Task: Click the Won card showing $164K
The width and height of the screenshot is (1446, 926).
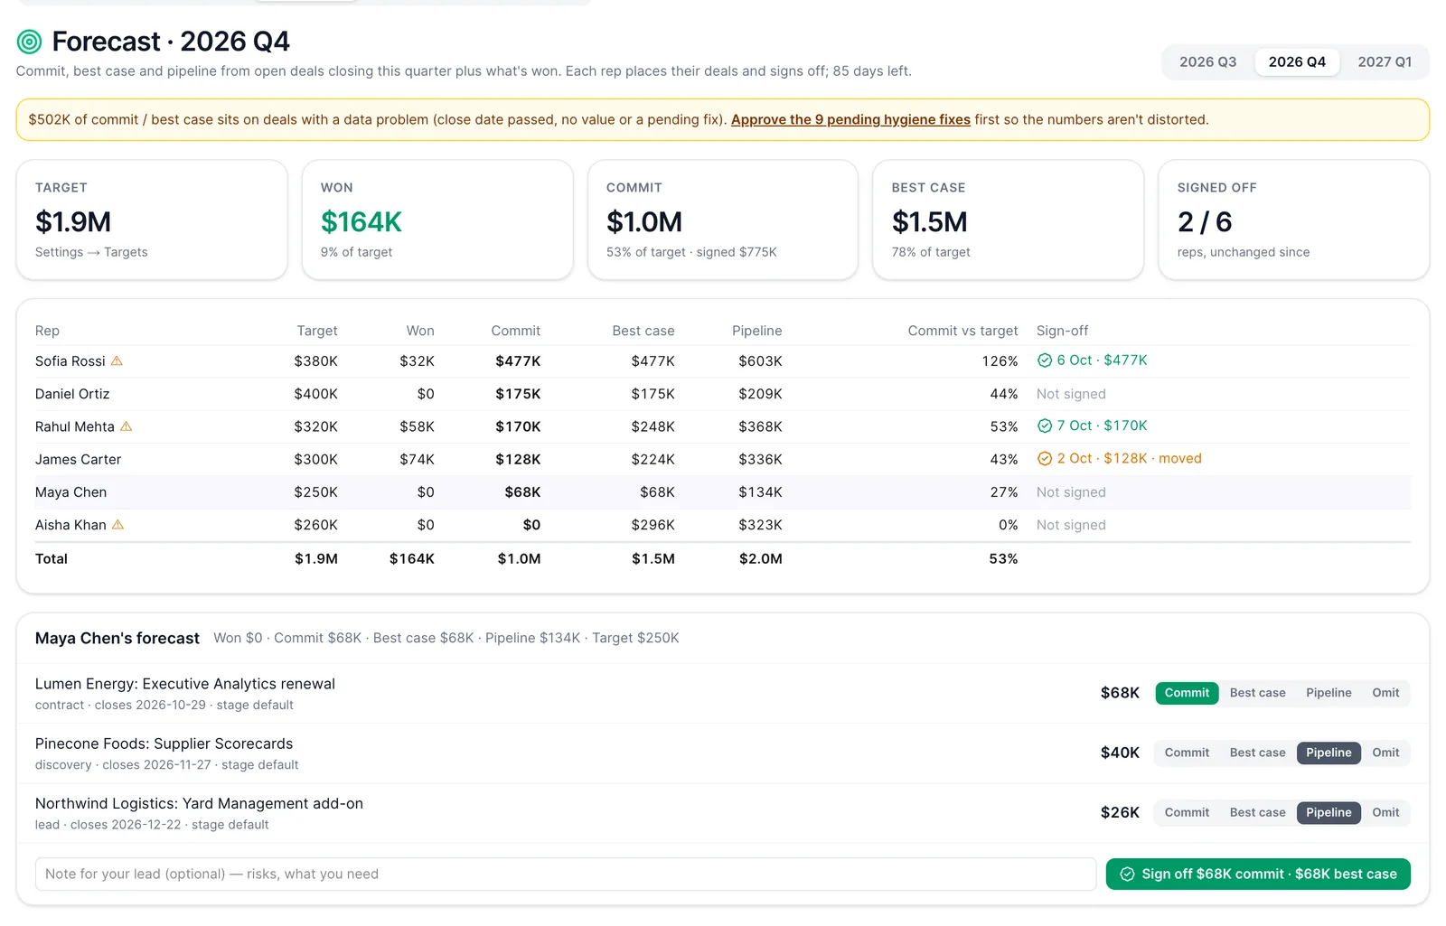Action: click(437, 220)
